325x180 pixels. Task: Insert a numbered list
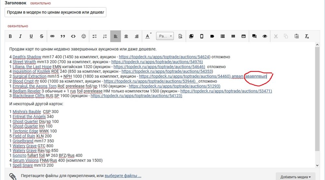coord(105,36)
